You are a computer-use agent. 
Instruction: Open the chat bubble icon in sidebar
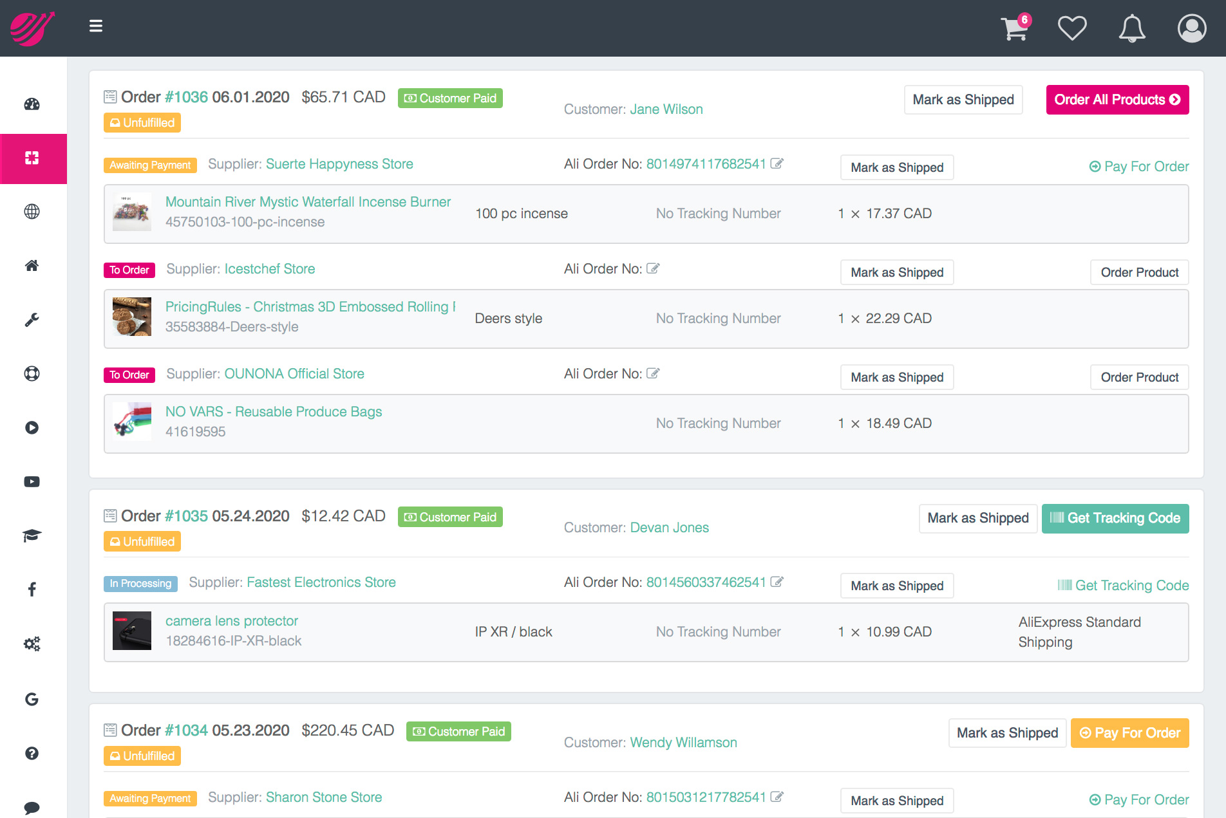click(x=32, y=807)
